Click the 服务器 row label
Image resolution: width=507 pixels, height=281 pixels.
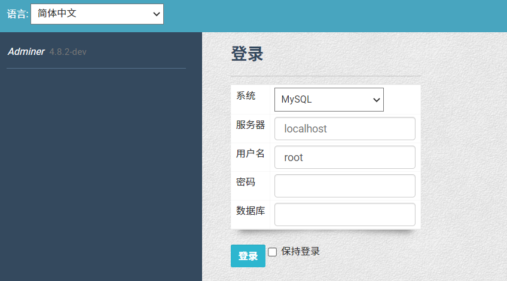(251, 125)
